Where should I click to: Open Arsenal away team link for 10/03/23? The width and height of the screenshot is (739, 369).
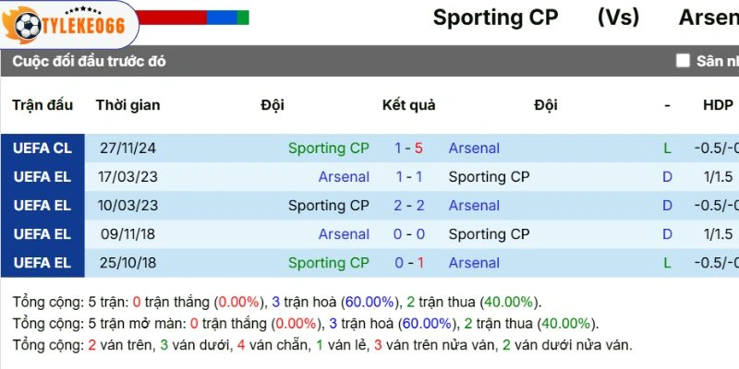click(474, 205)
